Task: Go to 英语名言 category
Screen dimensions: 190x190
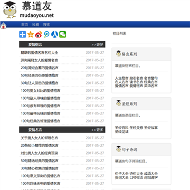Action: tap(151, 86)
